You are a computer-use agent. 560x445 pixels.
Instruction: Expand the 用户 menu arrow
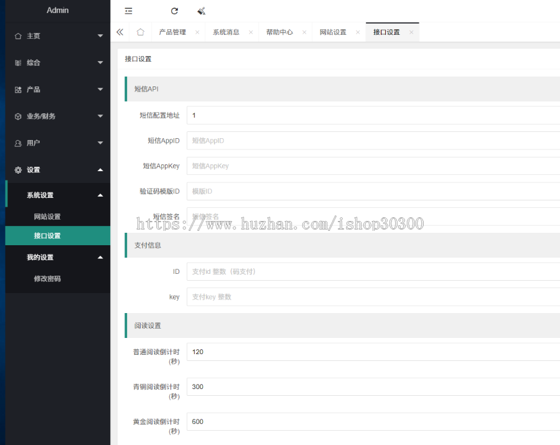[x=100, y=143]
